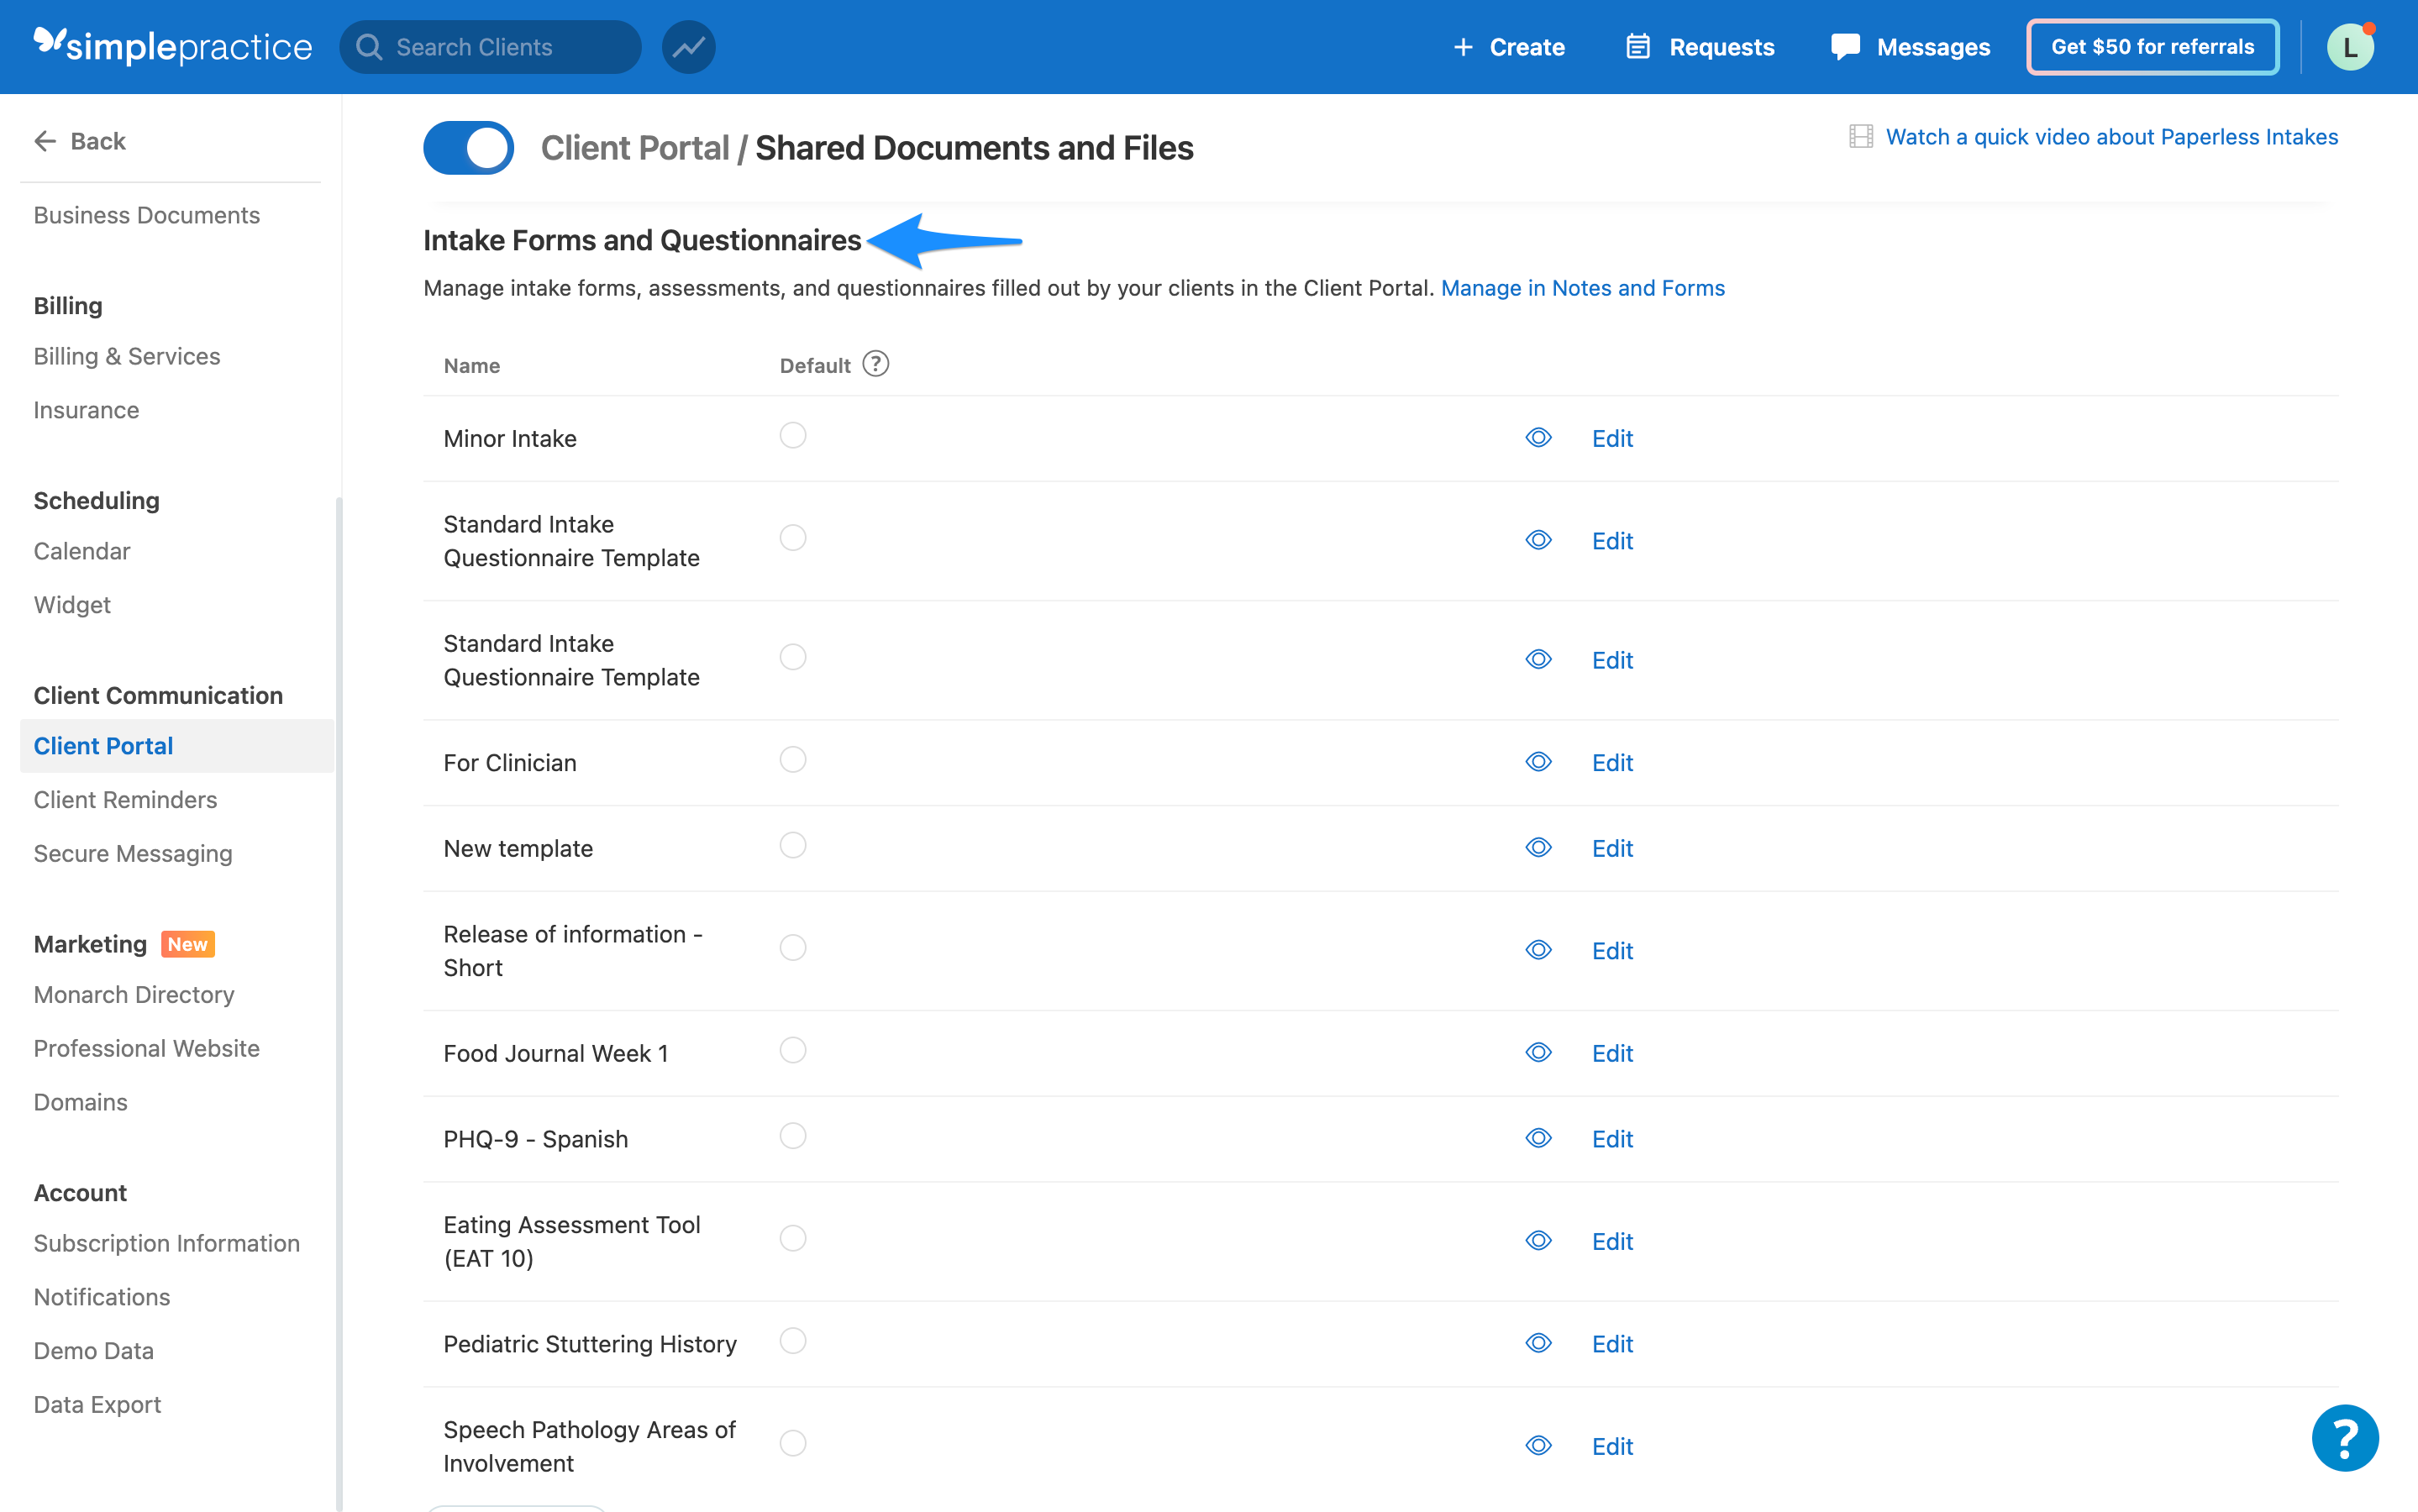Set second Standard Intake Questionnaire as default
The image size is (2418, 1512).
[793, 657]
